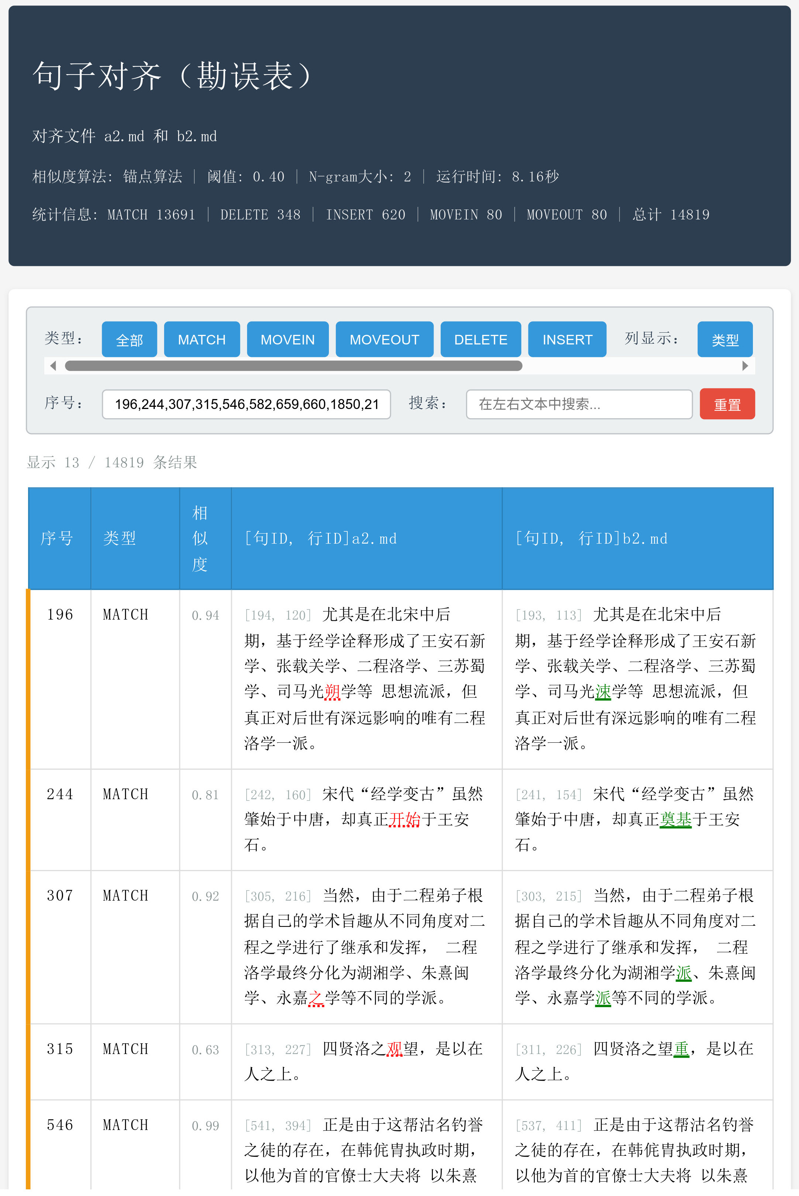Click the horizontal scrollbar thumb in filter panel
This screenshot has height=1196, width=799.
coord(293,366)
